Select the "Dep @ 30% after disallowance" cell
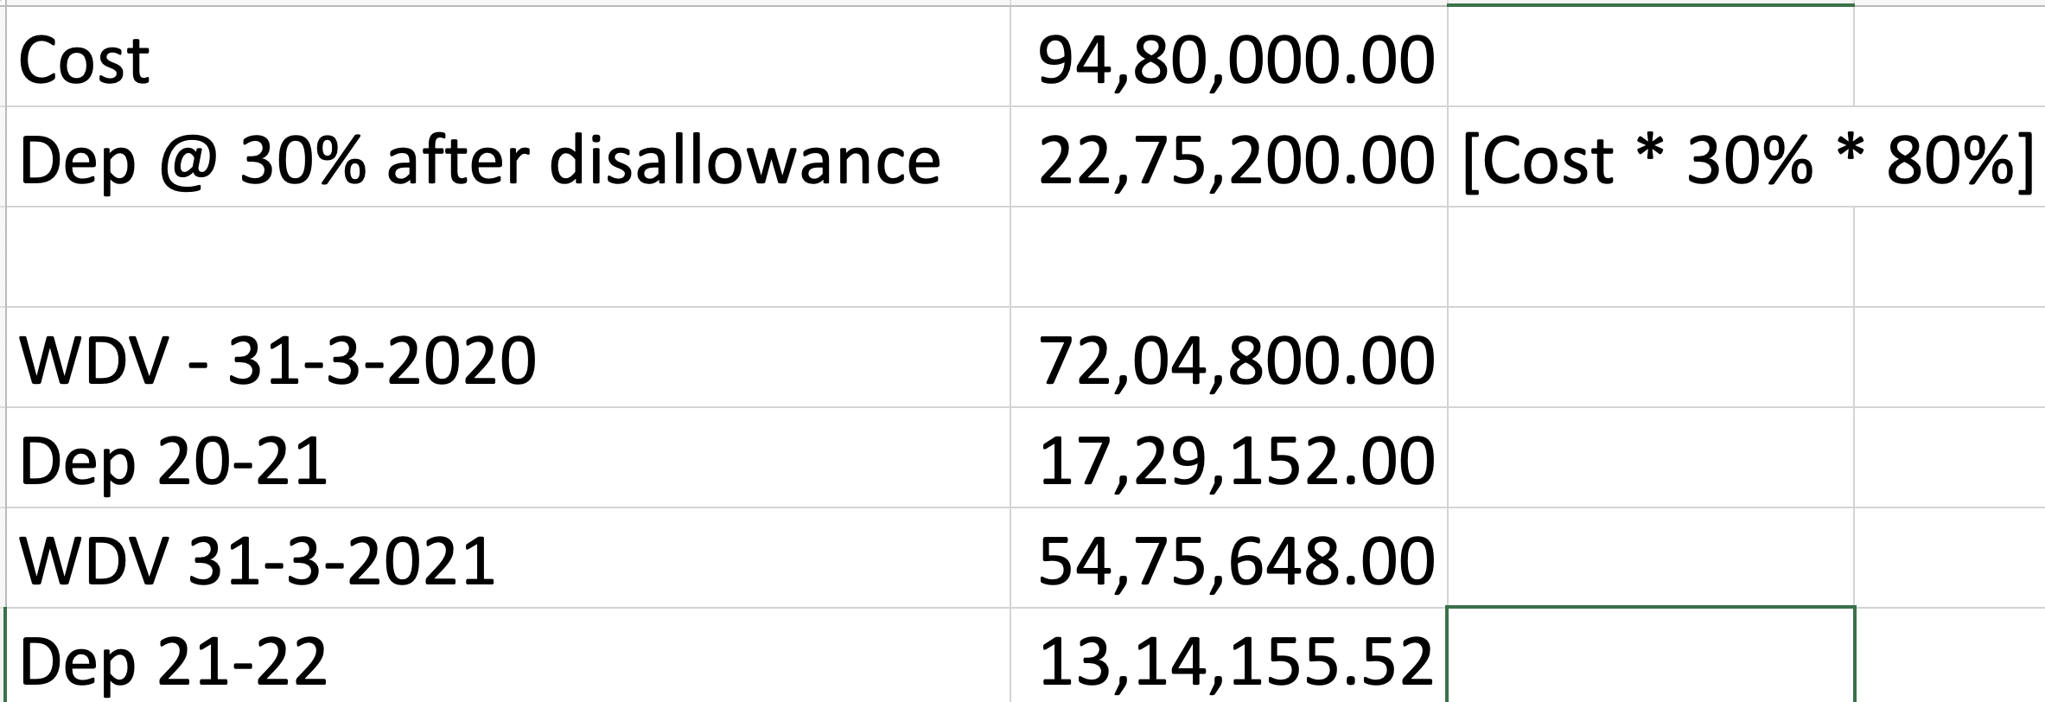This screenshot has width=2045, height=702. click(x=508, y=159)
